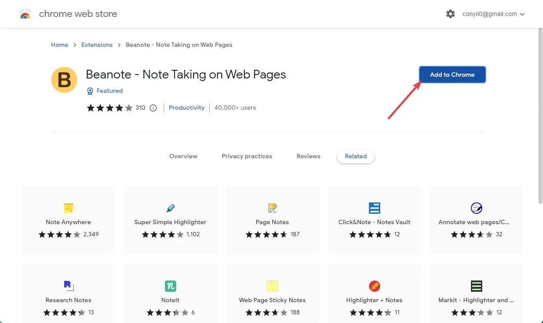Click the Highlighter + Notes red icon
The height and width of the screenshot is (323, 543).
click(x=375, y=286)
